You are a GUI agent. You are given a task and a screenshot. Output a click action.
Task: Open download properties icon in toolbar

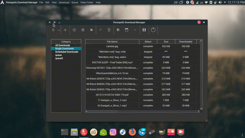118,30
